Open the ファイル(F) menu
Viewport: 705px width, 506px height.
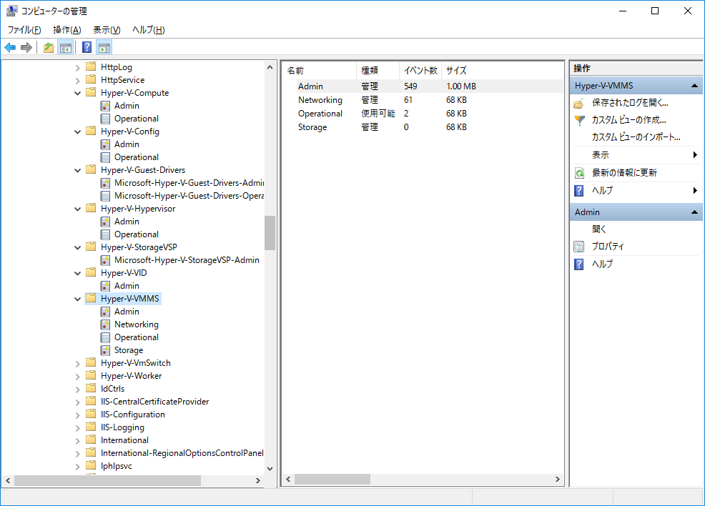(x=24, y=29)
